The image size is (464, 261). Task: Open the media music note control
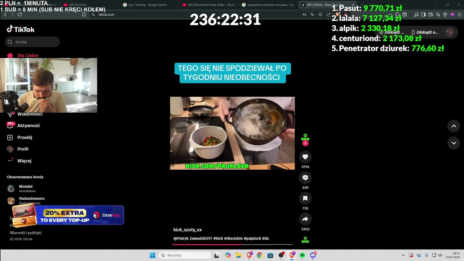416,14
